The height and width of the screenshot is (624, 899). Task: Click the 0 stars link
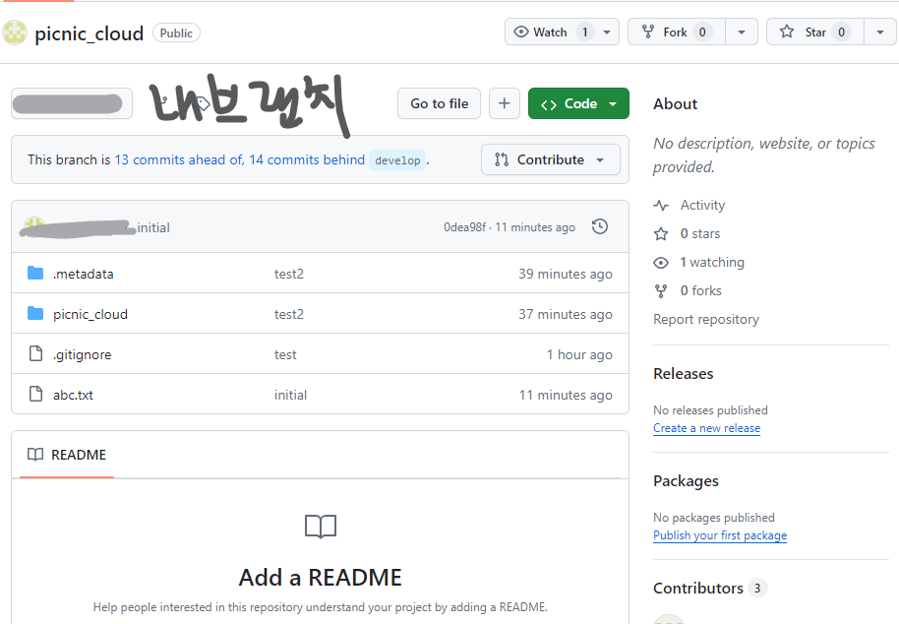click(x=700, y=233)
